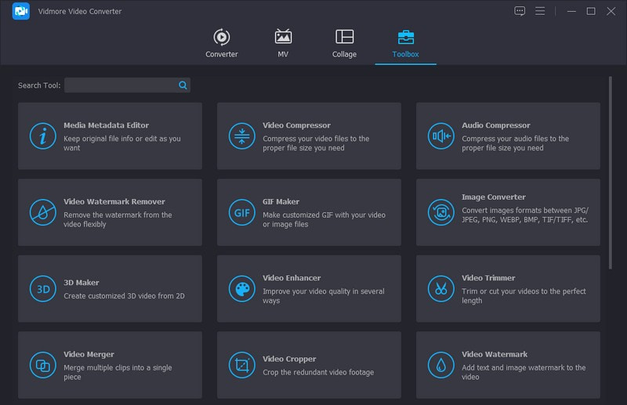The height and width of the screenshot is (405, 627).
Task: Click the Video Watermark Remover droplet icon
Action: (43, 212)
